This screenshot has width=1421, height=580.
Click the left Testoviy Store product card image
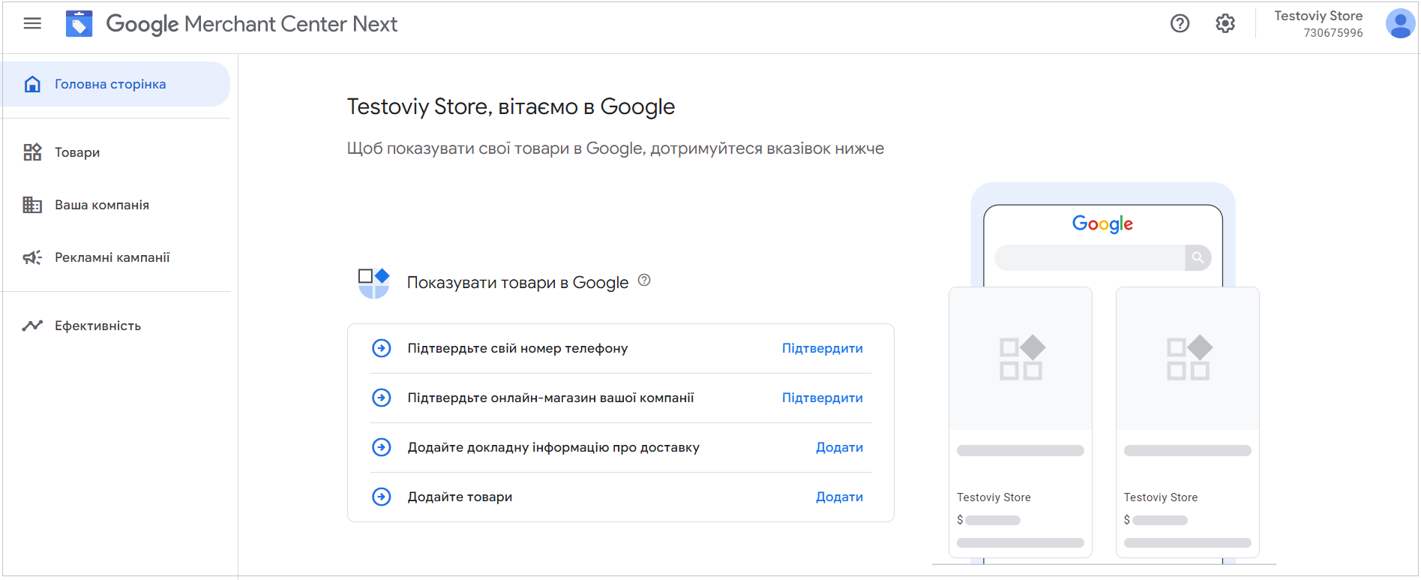(x=1021, y=359)
